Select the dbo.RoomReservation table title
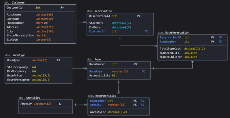This screenshot has height=118, width=230. (x=174, y=32)
